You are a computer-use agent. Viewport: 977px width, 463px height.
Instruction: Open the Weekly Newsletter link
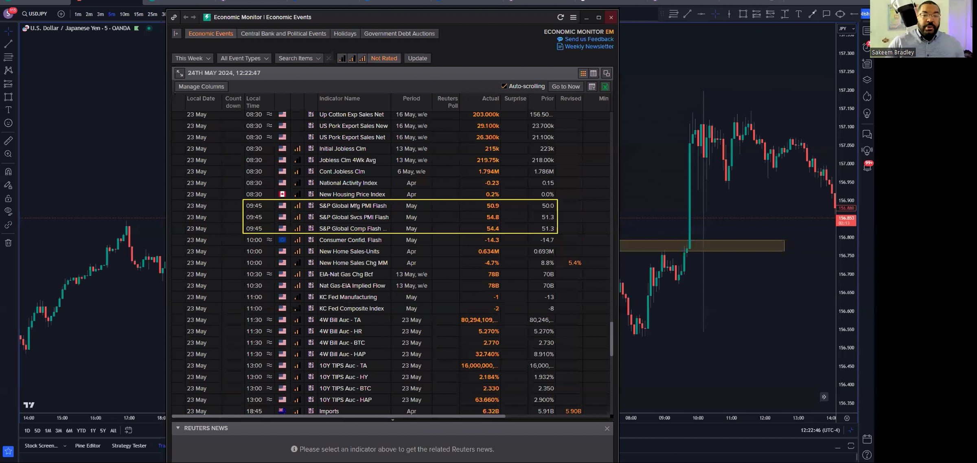[589, 46]
